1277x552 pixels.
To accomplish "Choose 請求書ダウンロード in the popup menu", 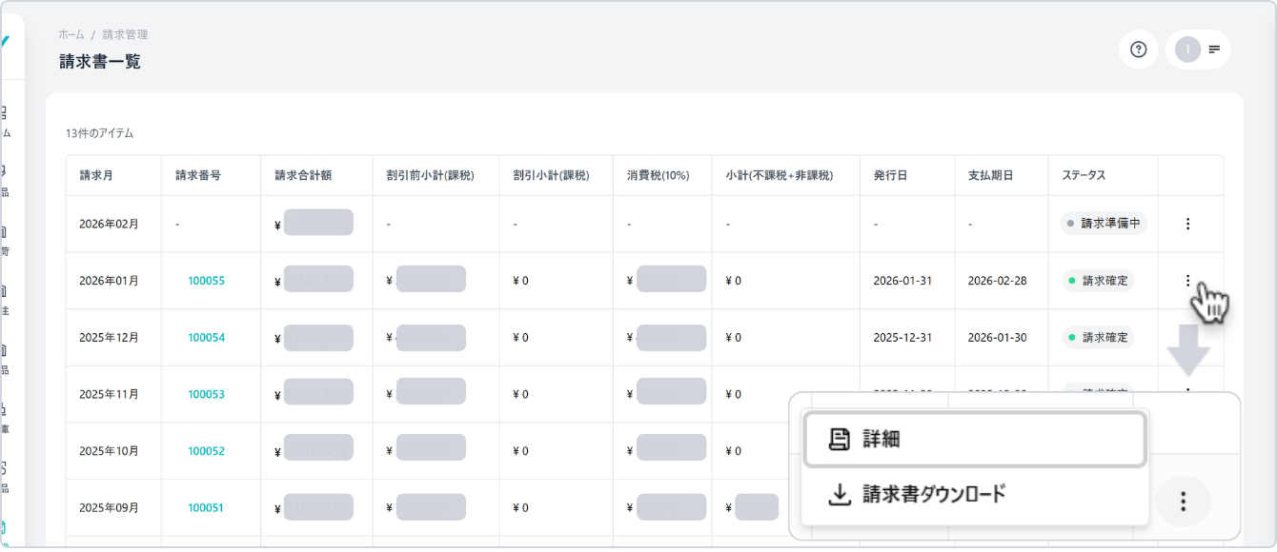I will [974, 494].
